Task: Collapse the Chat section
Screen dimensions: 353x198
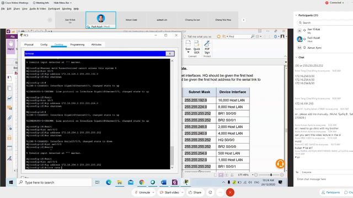Action: [296, 57]
